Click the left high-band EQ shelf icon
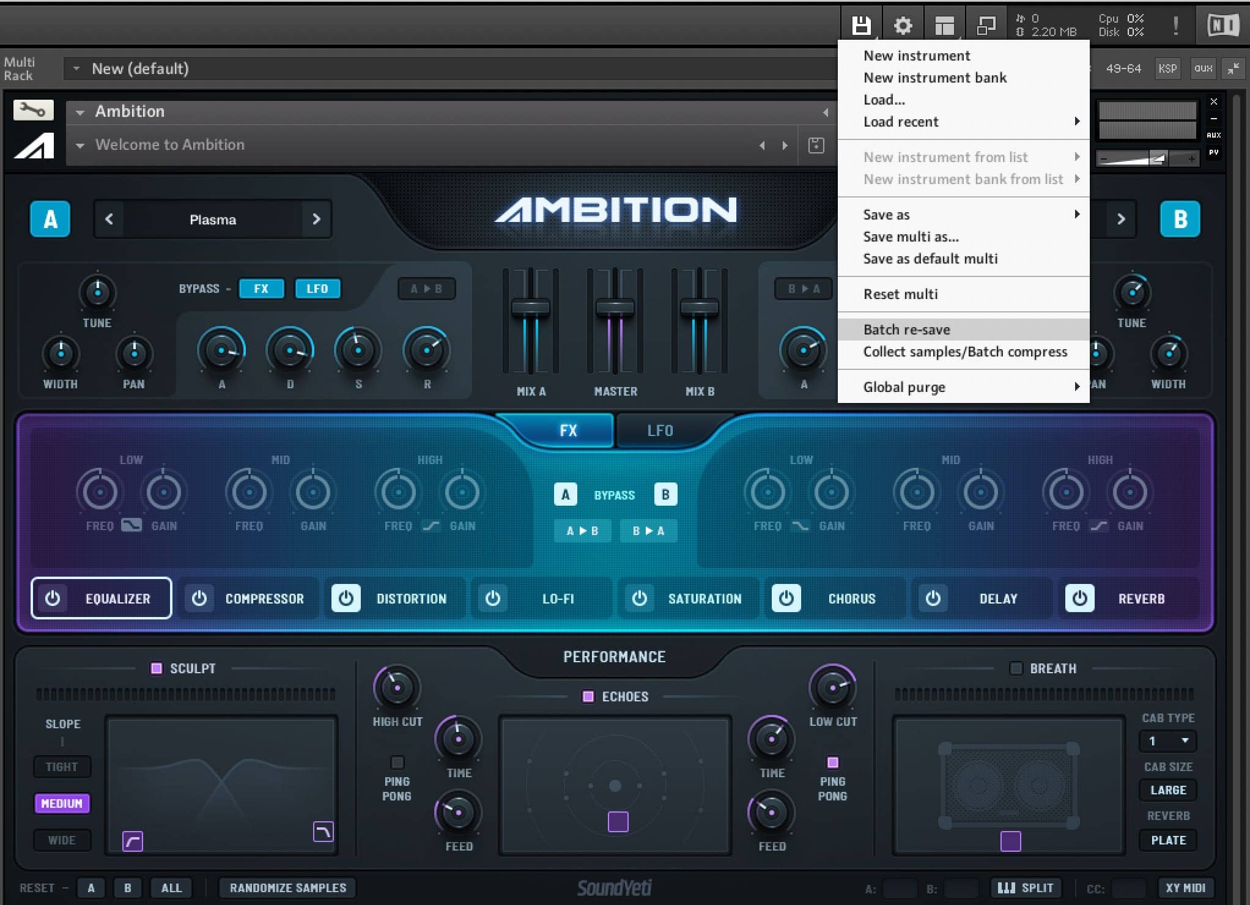The height and width of the screenshot is (905, 1250). click(x=431, y=525)
